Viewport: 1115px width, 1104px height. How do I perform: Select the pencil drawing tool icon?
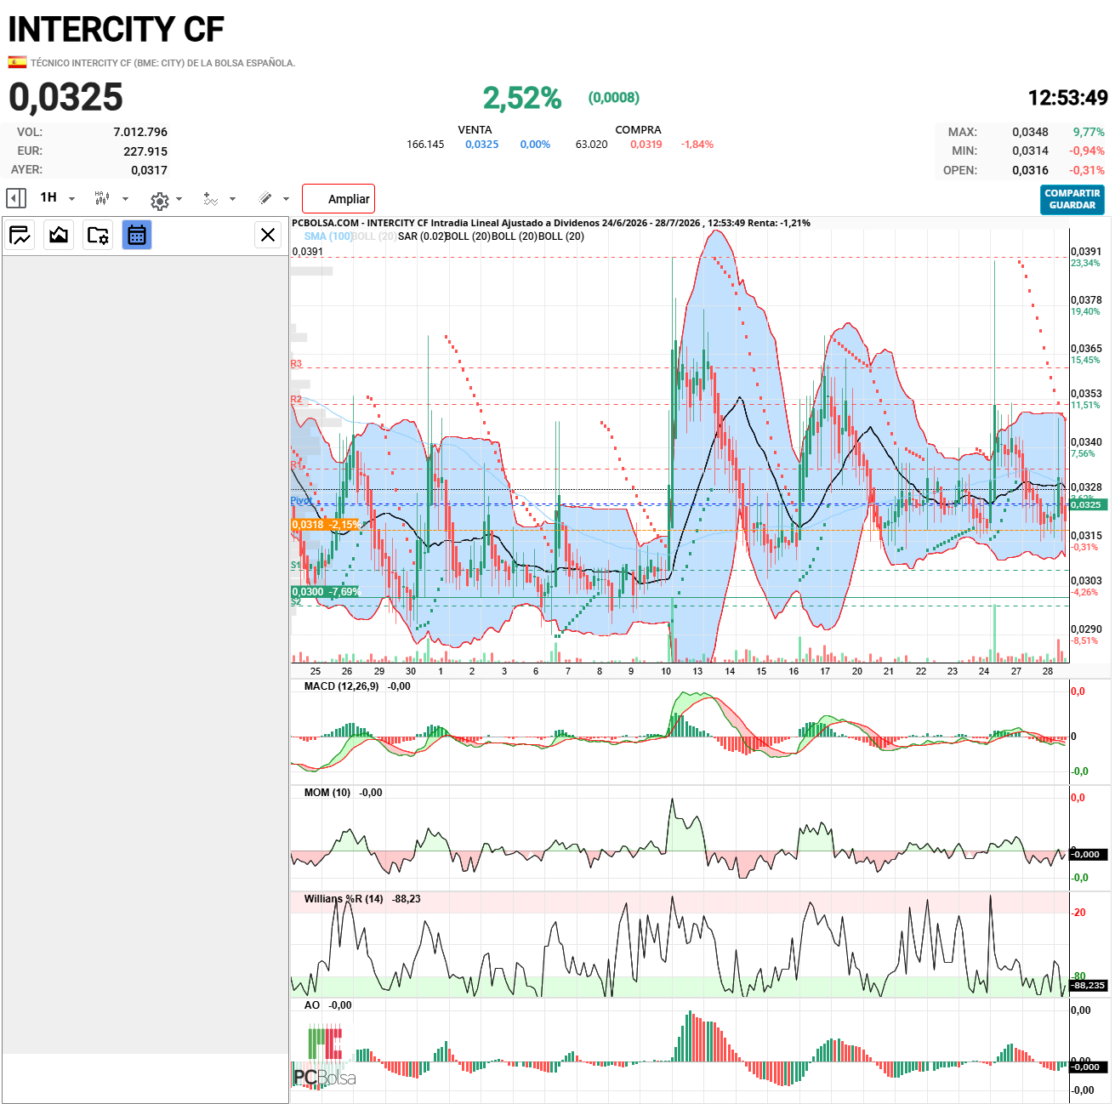(x=265, y=198)
